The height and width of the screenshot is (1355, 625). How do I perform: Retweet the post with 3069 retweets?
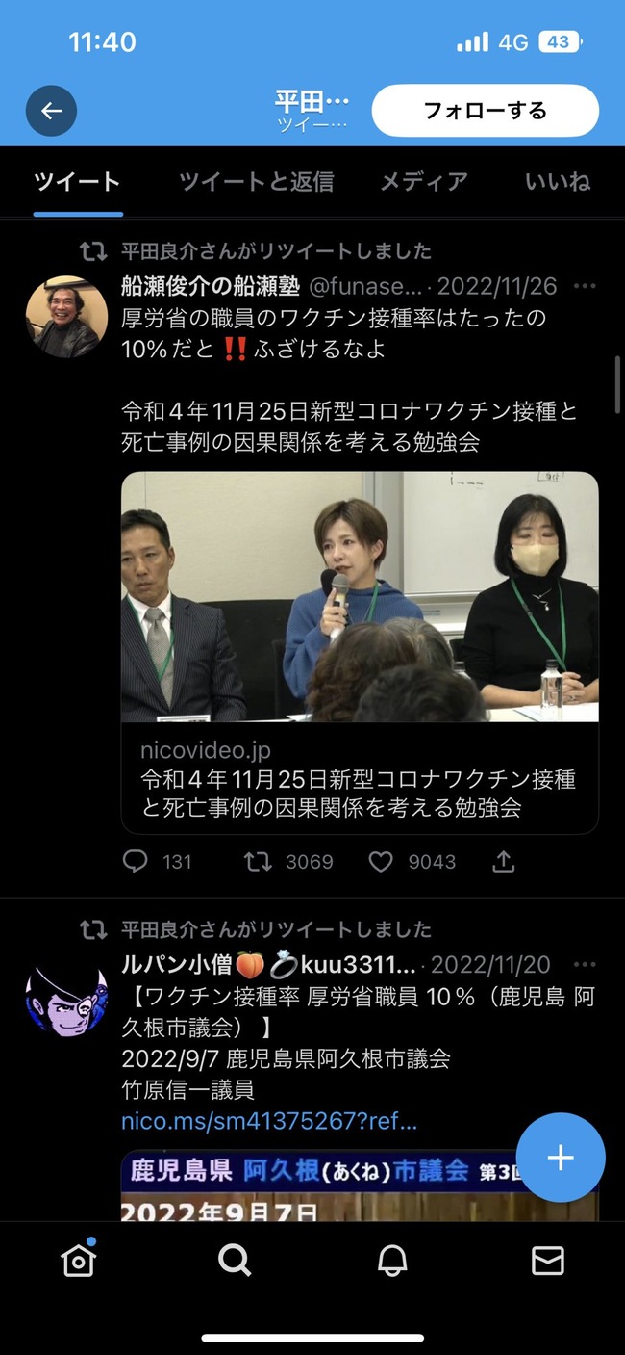point(288,861)
